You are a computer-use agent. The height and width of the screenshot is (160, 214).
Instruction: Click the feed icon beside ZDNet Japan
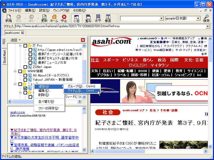pos(29,67)
